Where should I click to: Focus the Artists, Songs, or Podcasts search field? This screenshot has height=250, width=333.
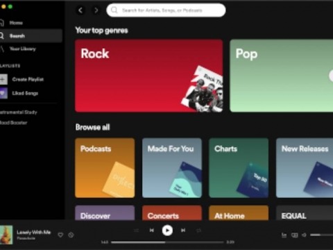pyautogui.click(x=166, y=10)
